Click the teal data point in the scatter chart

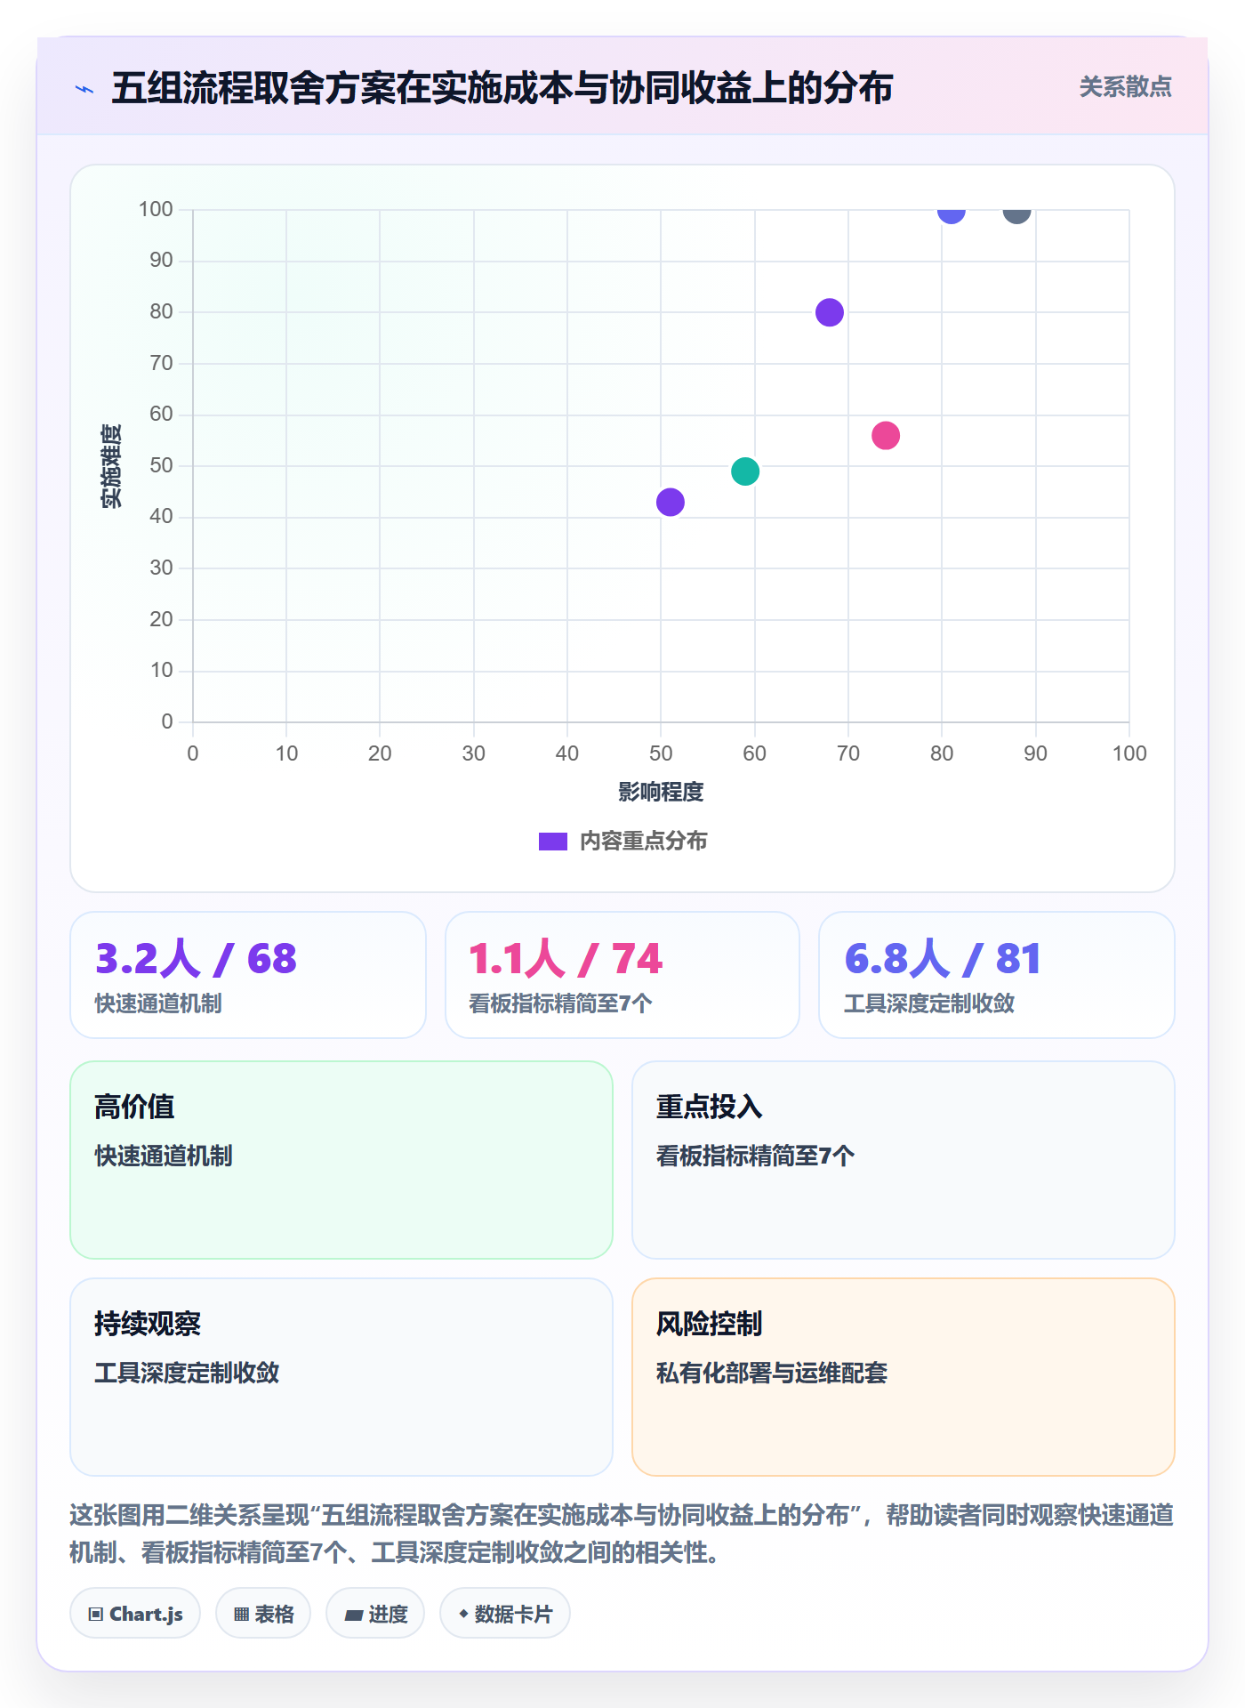(745, 471)
